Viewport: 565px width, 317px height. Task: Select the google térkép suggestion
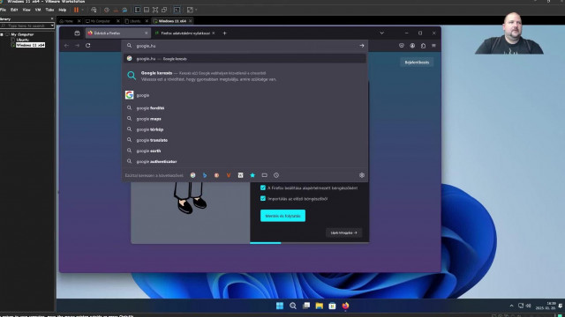[245, 129]
